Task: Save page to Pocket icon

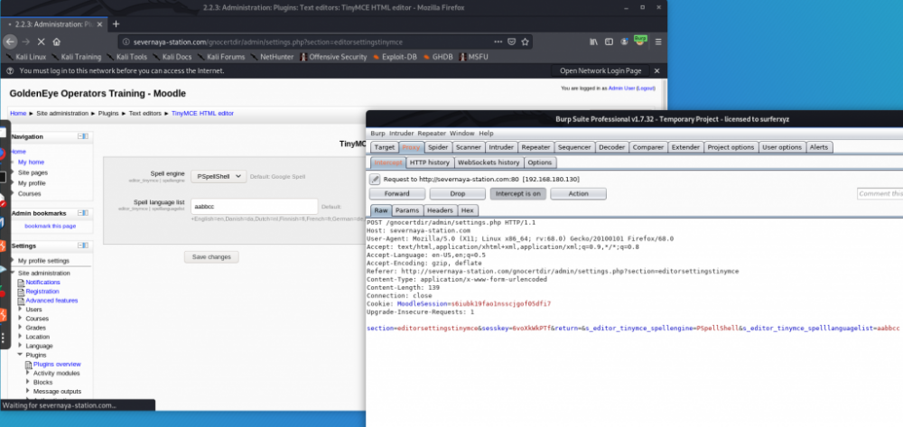Action: tap(511, 42)
